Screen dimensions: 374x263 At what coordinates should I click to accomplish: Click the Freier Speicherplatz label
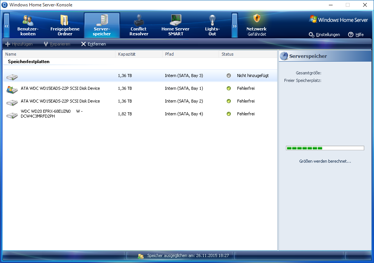point(303,80)
